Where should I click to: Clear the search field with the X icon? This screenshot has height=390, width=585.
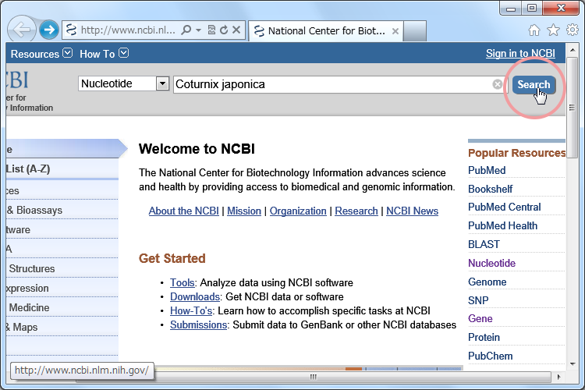(x=498, y=84)
